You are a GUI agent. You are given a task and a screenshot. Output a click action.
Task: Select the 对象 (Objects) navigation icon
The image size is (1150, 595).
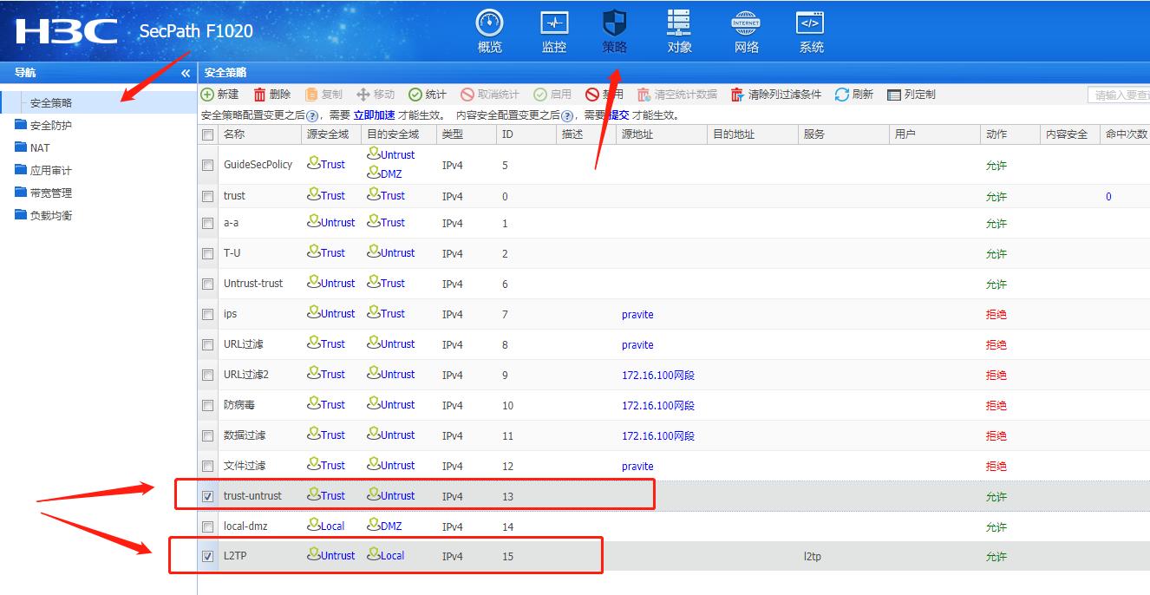tap(679, 31)
